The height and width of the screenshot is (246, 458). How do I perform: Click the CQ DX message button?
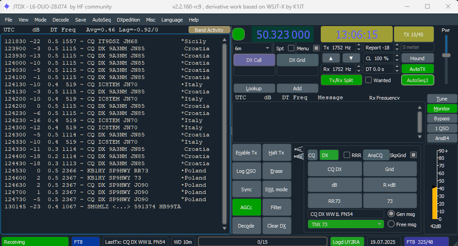point(335,169)
